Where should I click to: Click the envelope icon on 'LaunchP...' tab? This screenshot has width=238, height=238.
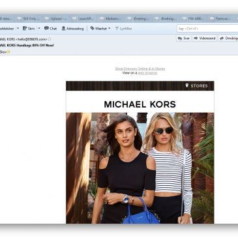pyautogui.click(x=74, y=19)
